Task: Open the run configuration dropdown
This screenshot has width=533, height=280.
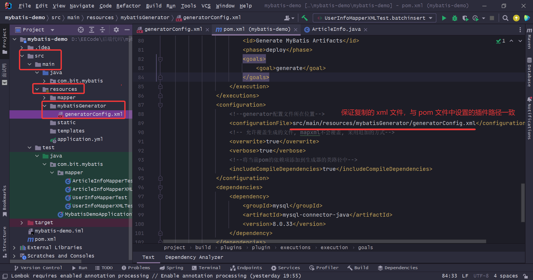Action: pyautogui.click(x=374, y=18)
